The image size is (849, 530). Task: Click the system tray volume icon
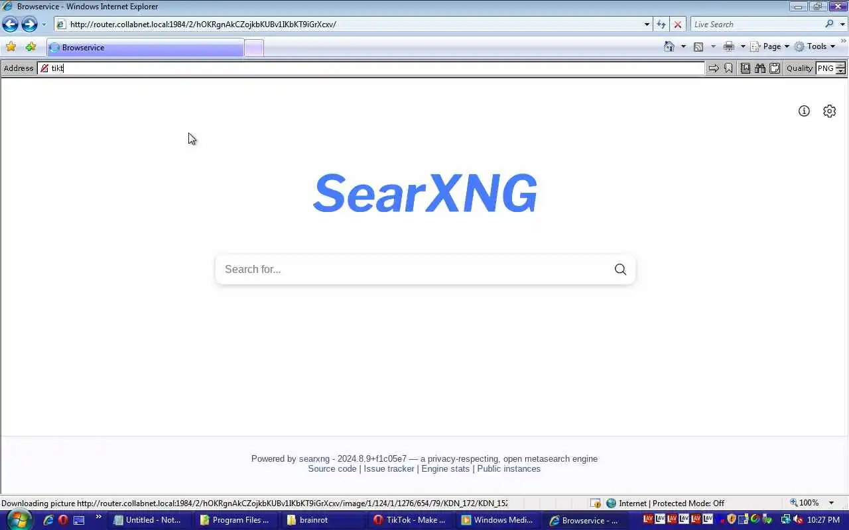coord(799,520)
